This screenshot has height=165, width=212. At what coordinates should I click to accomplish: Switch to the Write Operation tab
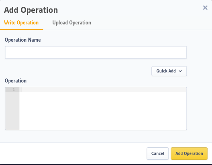[x=21, y=23]
